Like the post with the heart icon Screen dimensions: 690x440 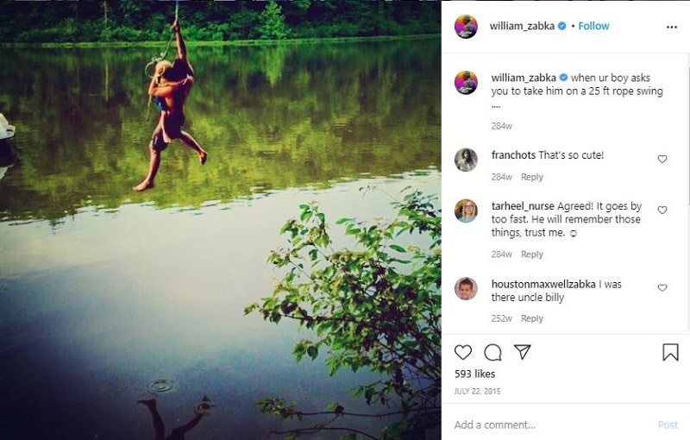pyautogui.click(x=463, y=353)
